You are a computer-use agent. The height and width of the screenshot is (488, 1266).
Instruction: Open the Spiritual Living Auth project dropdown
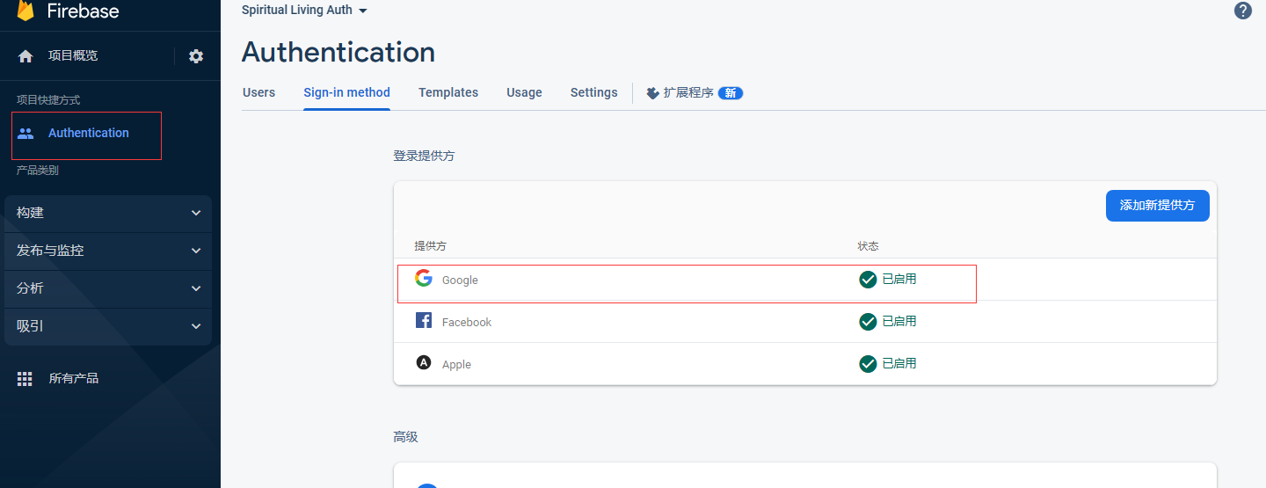click(304, 11)
